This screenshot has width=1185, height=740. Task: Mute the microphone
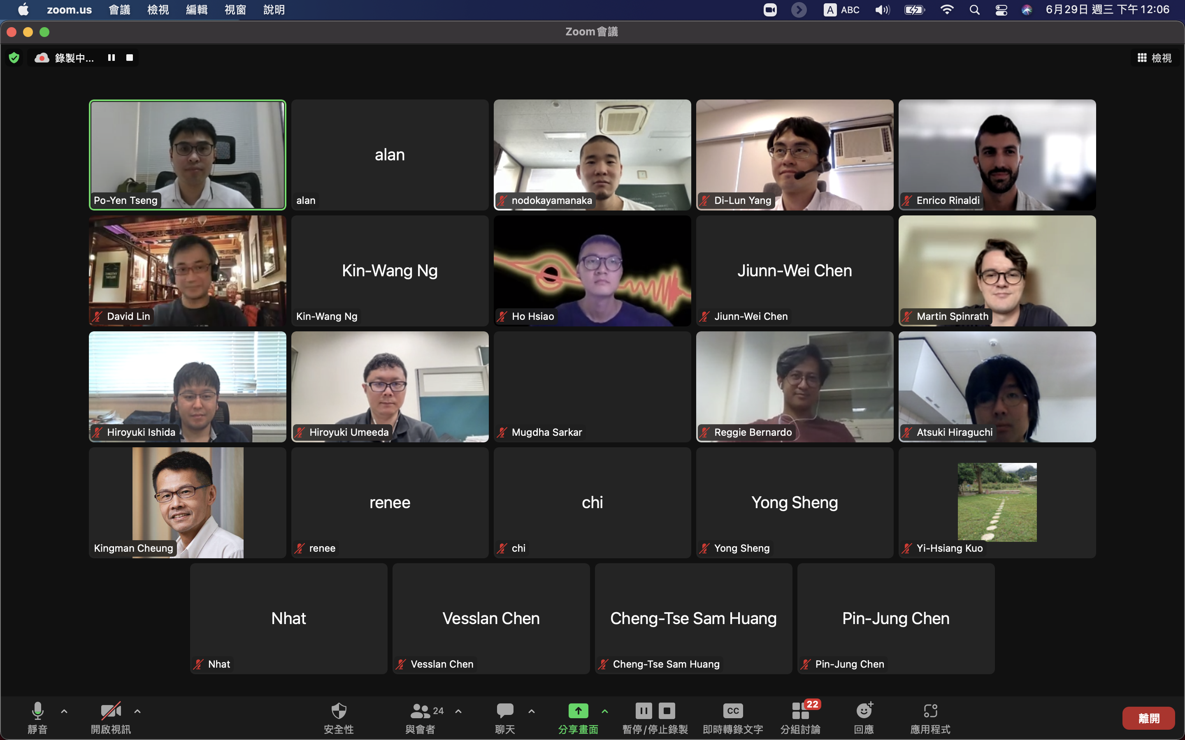tap(37, 711)
